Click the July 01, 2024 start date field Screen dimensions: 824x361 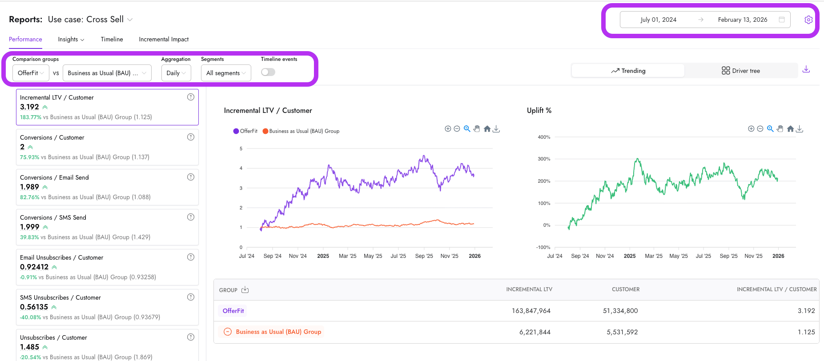click(658, 20)
